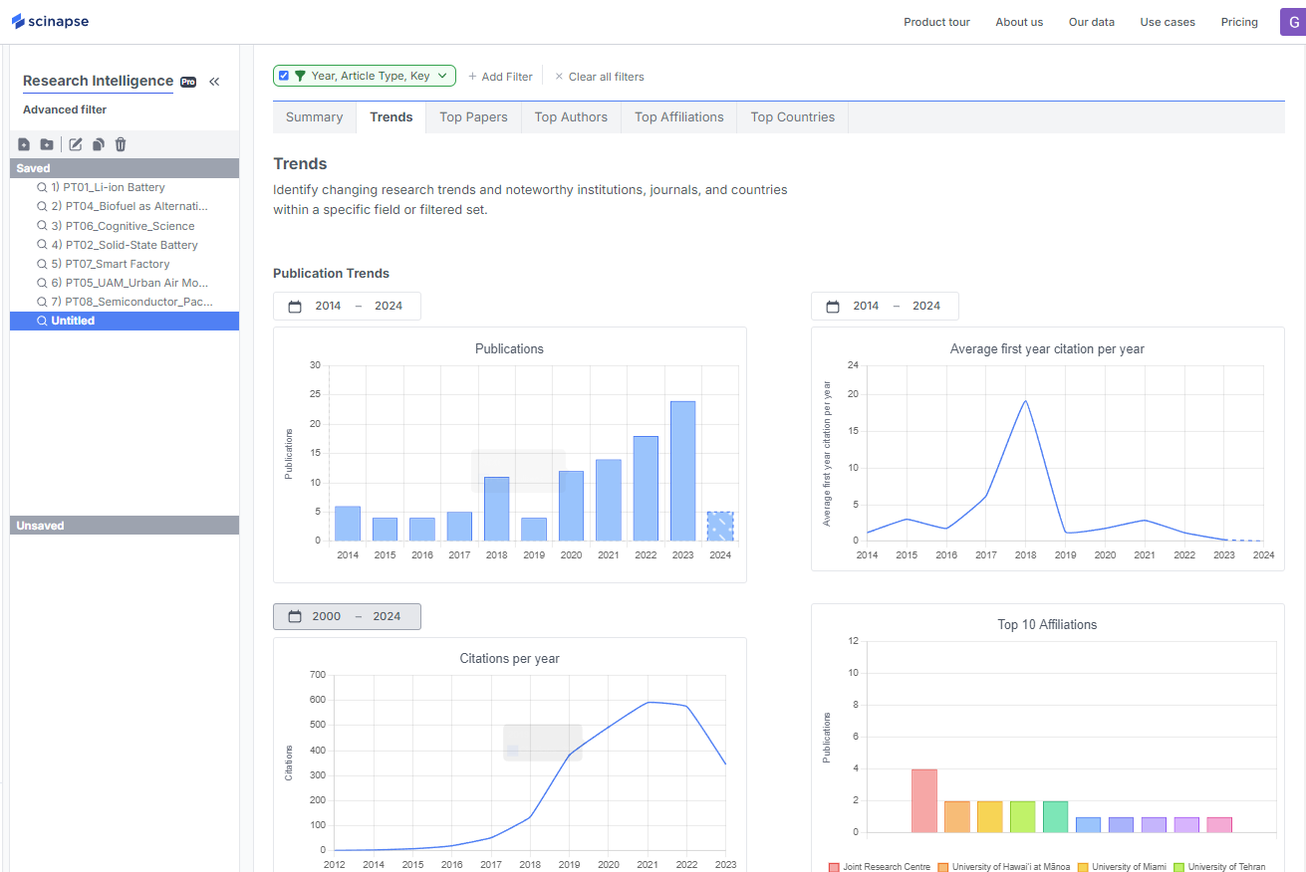Open the Publications chart 2014–2024 date range picker
Viewport: 1306px width, 872px height.
point(347,307)
